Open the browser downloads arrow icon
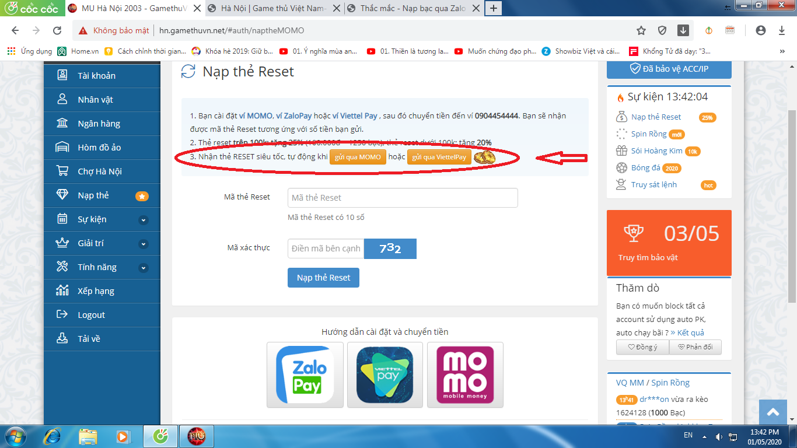 click(782, 30)
